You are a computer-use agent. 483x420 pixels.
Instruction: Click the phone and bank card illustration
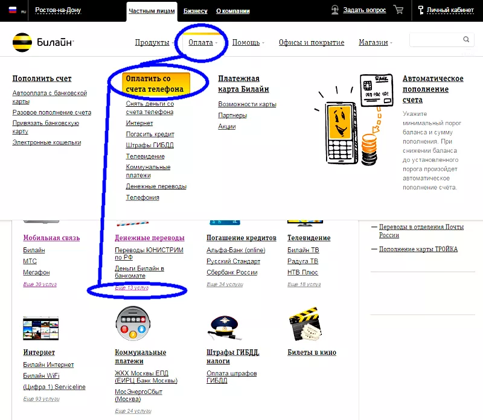[x=354, y=119]
